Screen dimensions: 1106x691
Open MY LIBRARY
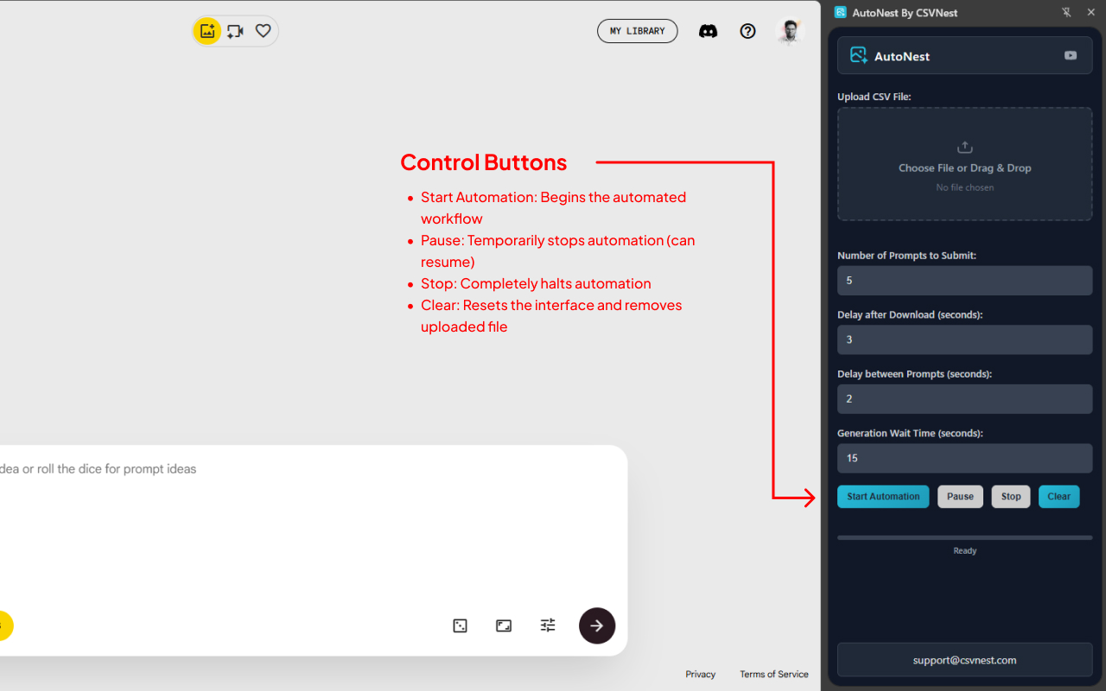coord(638,31)
